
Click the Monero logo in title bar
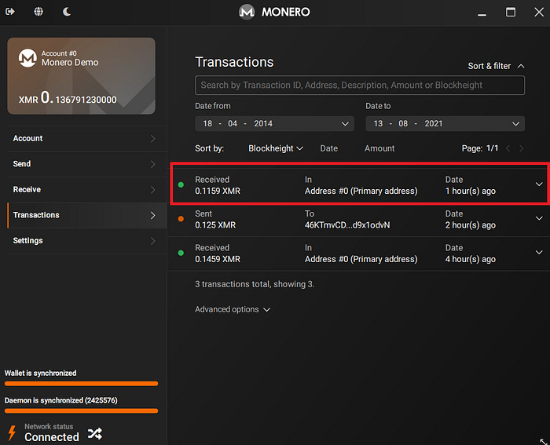tap(247, 12)
